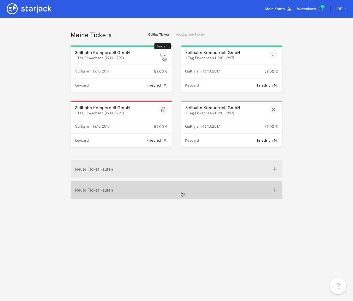Click Keycard label on truck-icon ticket
The image size is (353, 301).
[82, 85]
